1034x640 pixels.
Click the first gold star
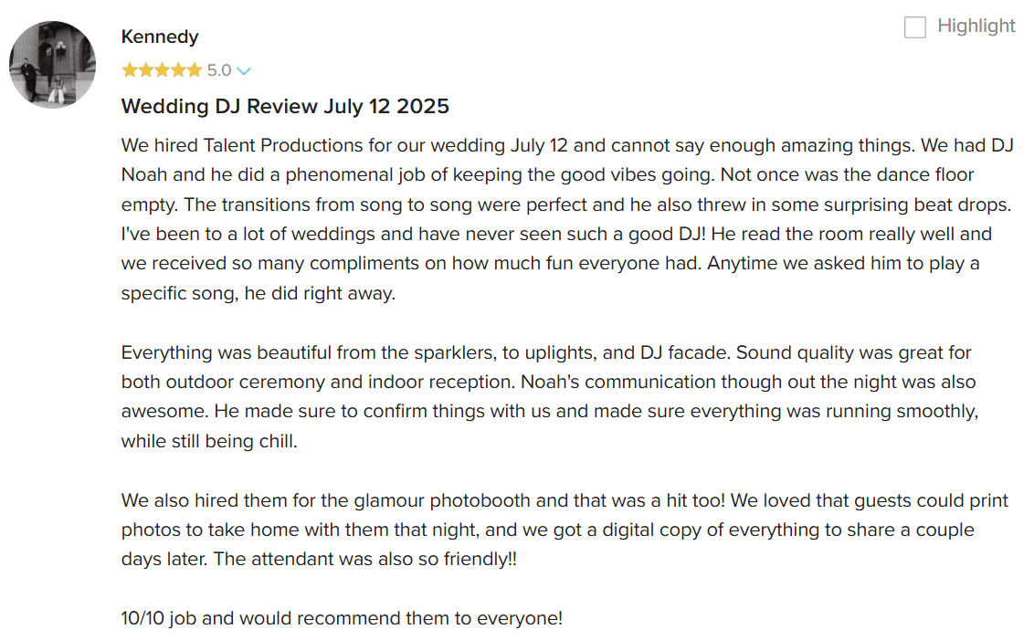130,70
